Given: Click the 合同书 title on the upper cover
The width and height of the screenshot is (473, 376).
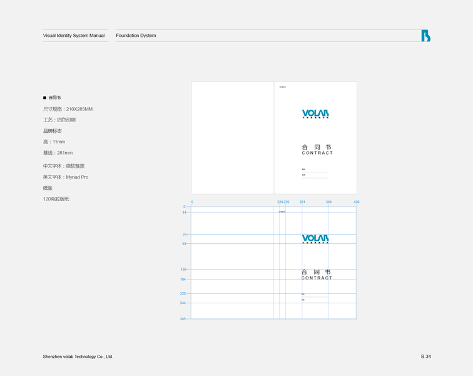Looking at the screenshot, I should [317, 147].
